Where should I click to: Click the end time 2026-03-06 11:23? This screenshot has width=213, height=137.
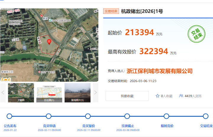[143, 81]
